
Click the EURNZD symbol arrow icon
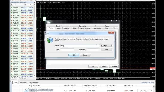click(x=12, y=51)
